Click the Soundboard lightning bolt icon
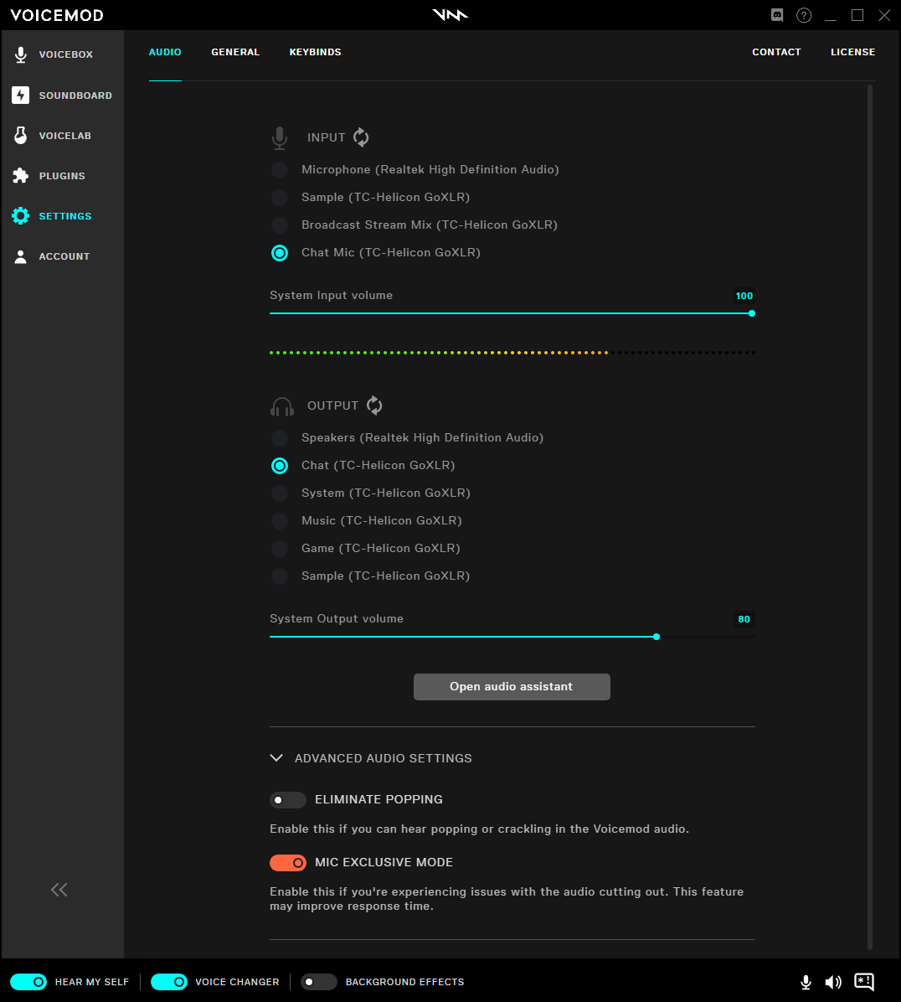901x1002 pixels. click(x=20, y=96)
